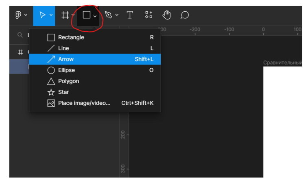Choose Rectangle from the shape menu
This screenshot has height=182, width=308.
[x=71, y=37]
